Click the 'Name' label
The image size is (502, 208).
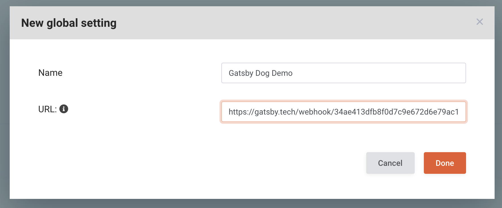coord(50,73)
